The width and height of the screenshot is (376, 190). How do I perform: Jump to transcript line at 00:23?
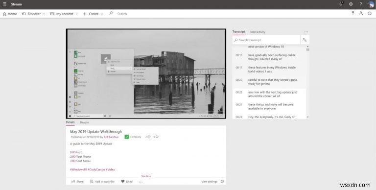269,95
